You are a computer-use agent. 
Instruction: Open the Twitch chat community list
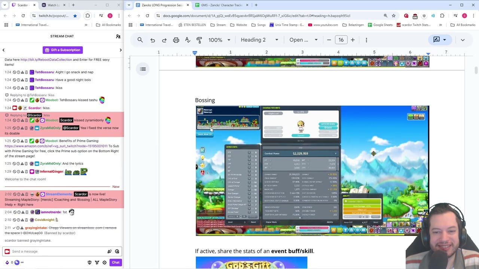(x=118, y=36)
